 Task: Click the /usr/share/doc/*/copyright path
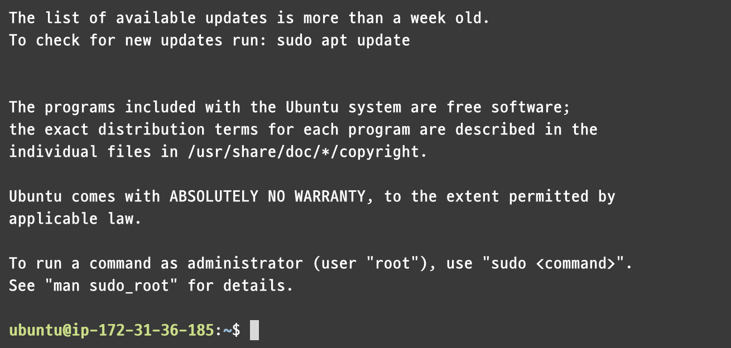[303, 152]
